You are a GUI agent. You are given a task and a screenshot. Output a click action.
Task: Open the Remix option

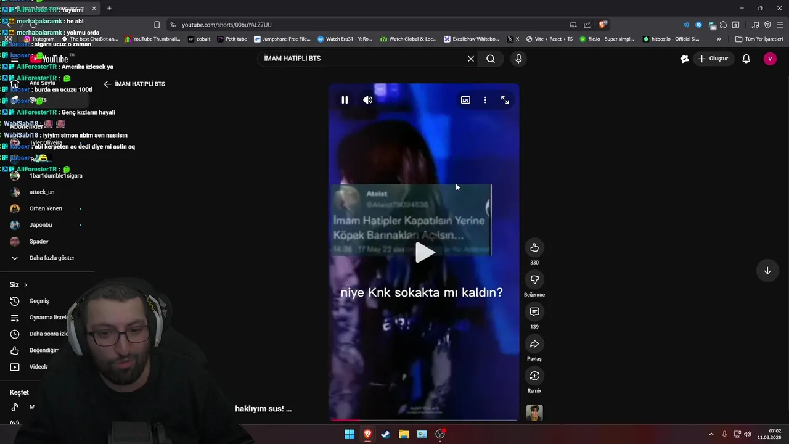[534, 376]
